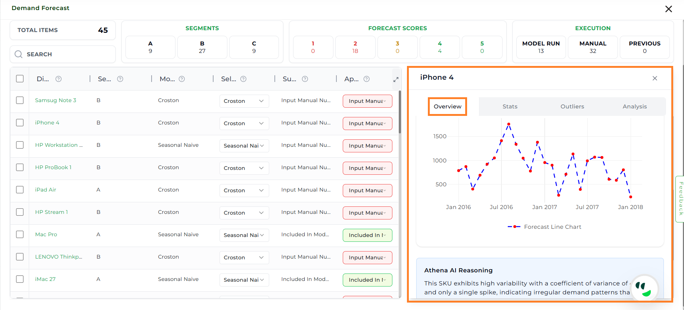This screenshot has width=684, height=310.
Task: Click the help icon beside the Mo... column header
Action: point(182,79)
